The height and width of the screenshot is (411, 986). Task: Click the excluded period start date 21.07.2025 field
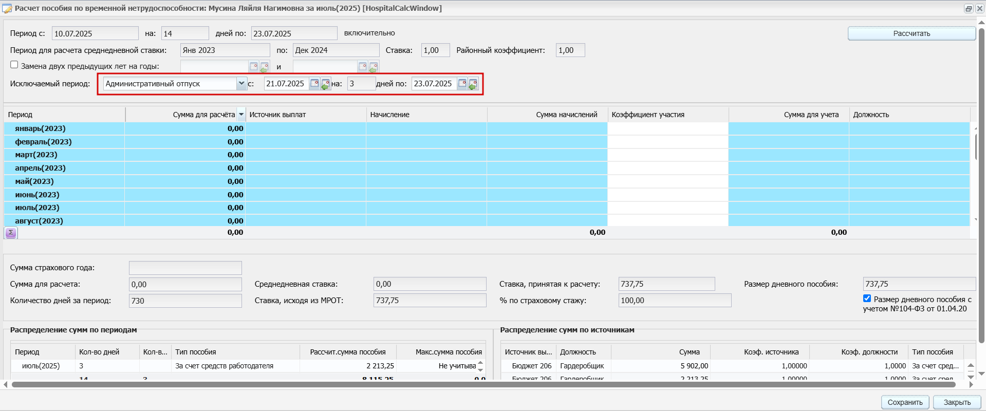(x=286, y=83)
